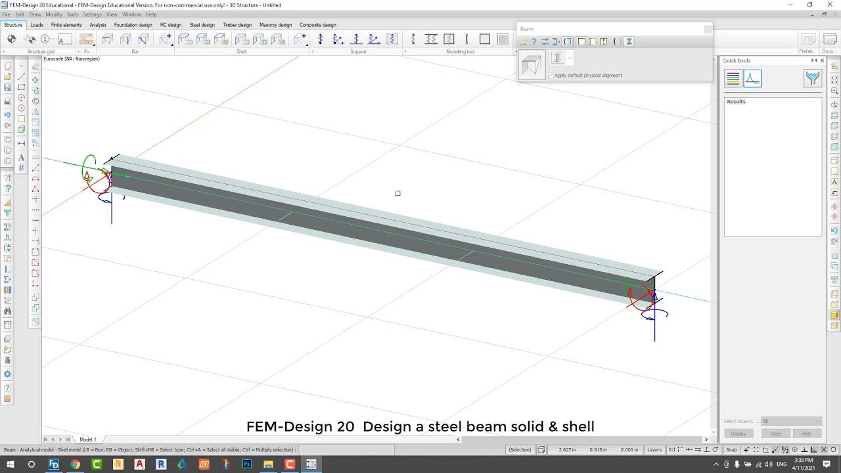Open the colored lines Quick tools icon
This screenshot has height=473, width=841.
click(733, 79)
